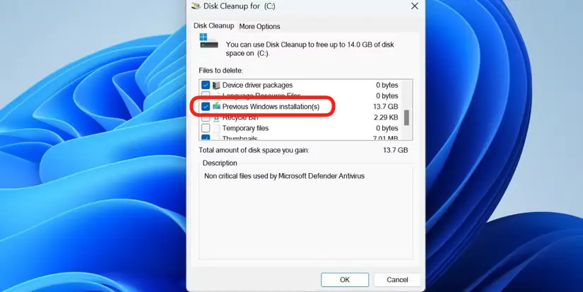The image size is (583, 292).
Task: Click the Microsoft Defender Antivirus description text
Action: click(285, 176)
